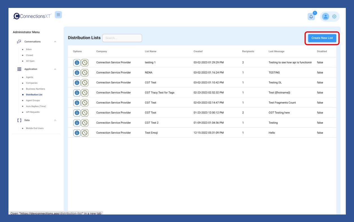Click the Distribution Lists search field
Image resolution: width=354 pixels, height=222 pixels.
point(122,38)
